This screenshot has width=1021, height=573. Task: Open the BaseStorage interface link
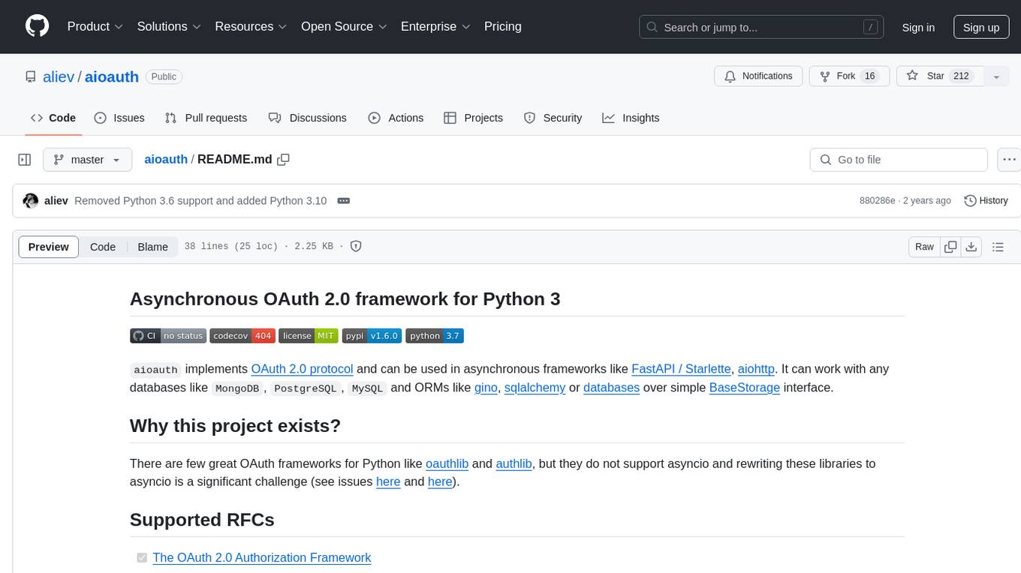[745, 388]
